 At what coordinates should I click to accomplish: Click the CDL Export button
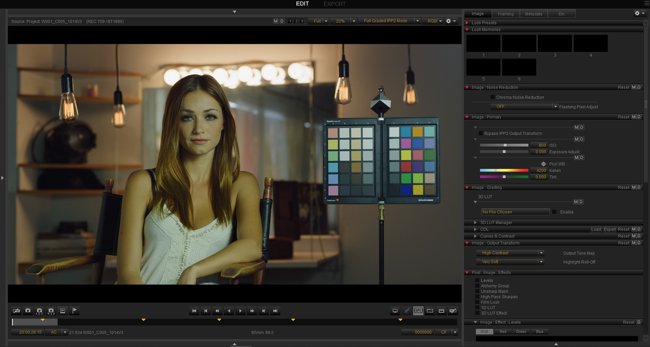pos(610,229)
